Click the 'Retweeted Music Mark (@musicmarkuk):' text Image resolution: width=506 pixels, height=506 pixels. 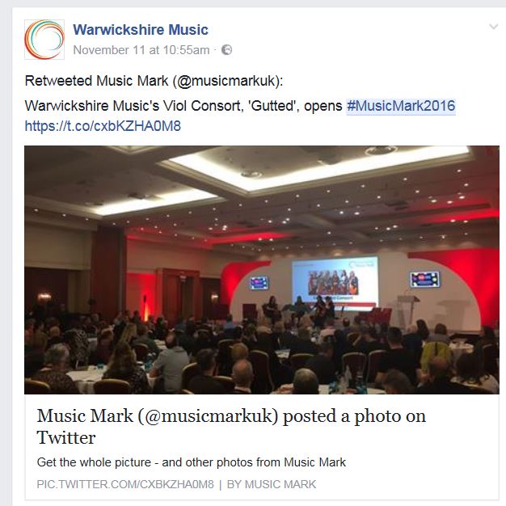[154, 81]
